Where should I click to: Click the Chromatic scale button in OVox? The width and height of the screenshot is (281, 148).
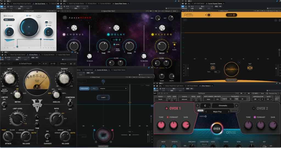click(x=223, y=105)
